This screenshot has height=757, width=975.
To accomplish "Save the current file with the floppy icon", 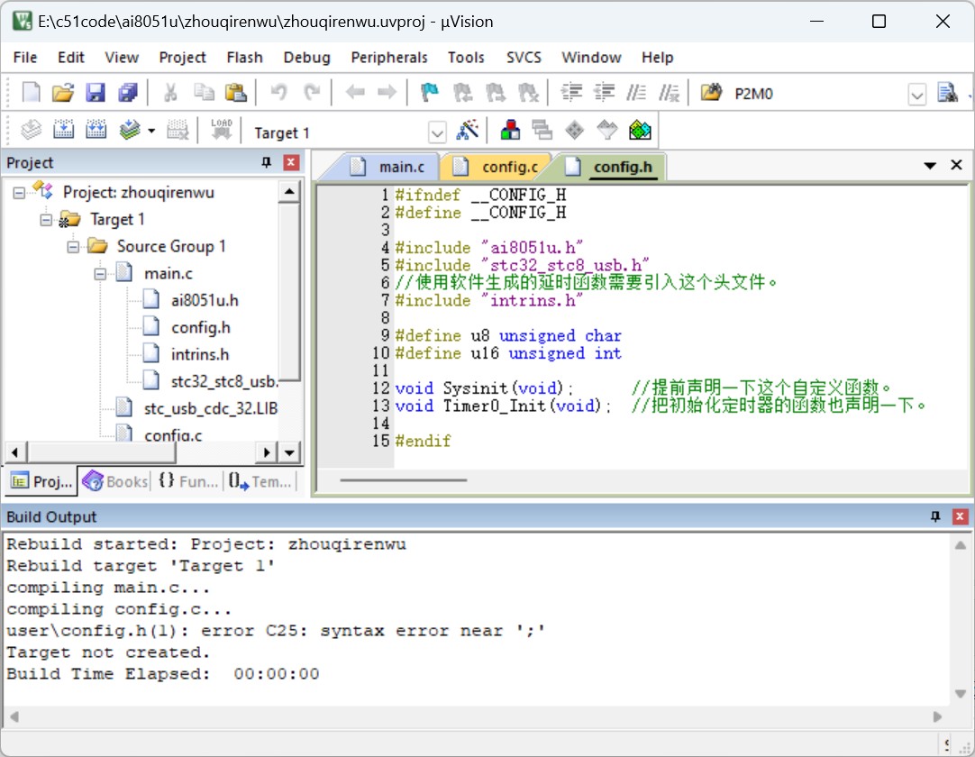I will (96, 93).
